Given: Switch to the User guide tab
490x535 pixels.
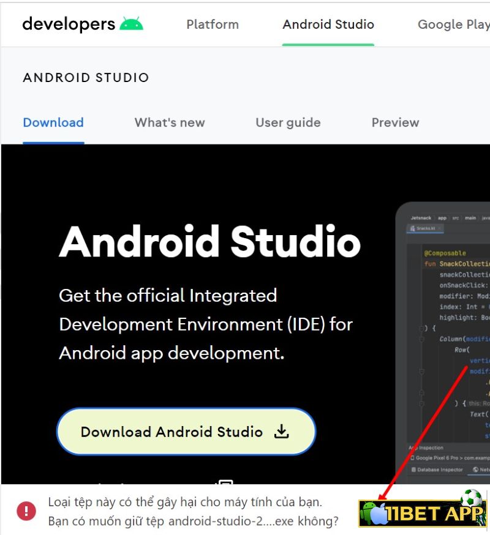Looking at the screenshot, I should (288, 122).
